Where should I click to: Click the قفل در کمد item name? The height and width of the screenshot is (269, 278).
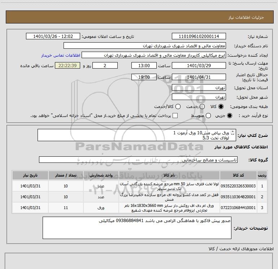pos(169,197)
